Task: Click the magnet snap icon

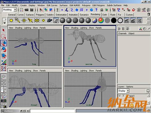Action: pyautogui.click(x=133, y=10)
